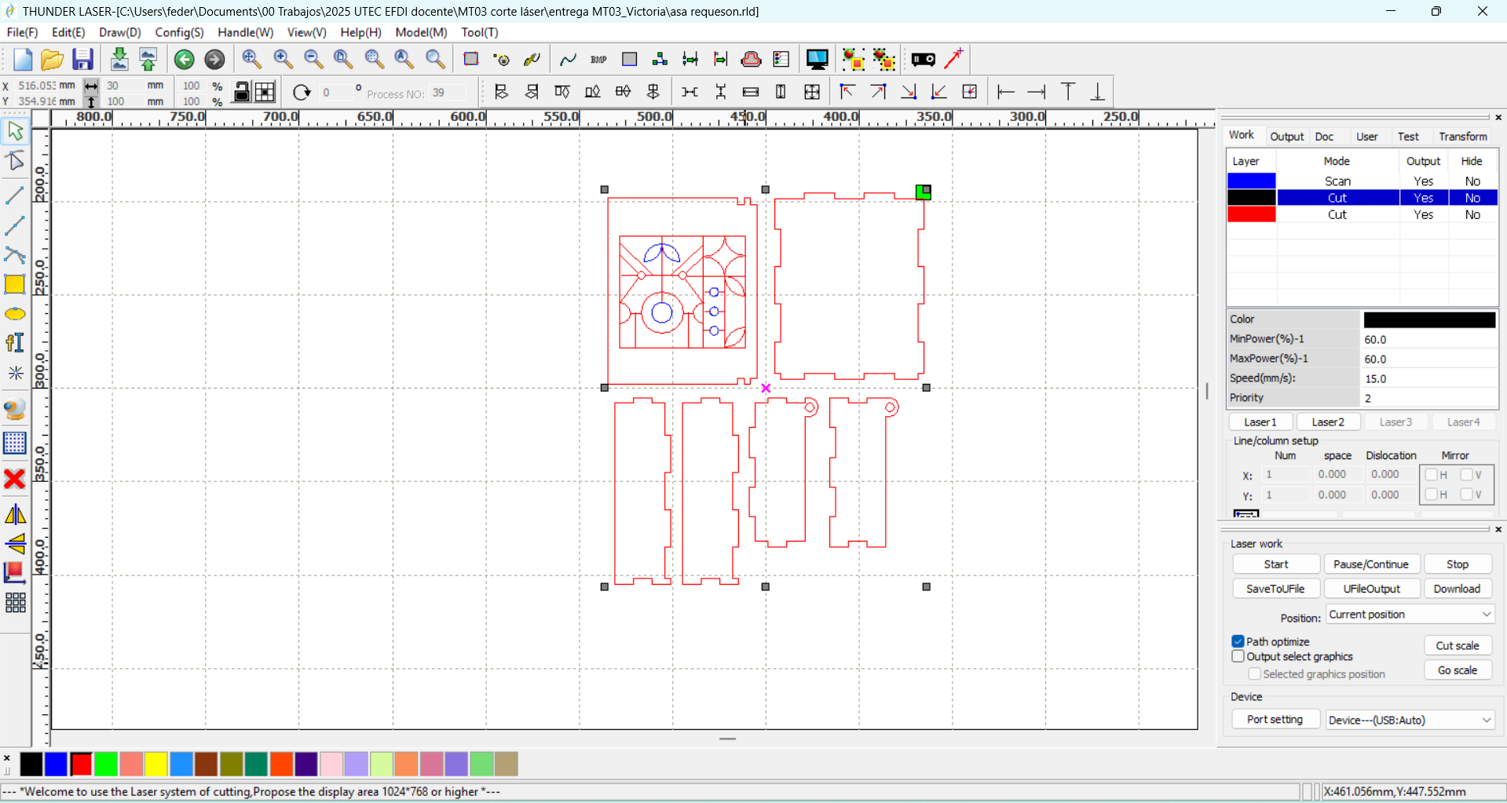Click the Speed(mm/s) value field
The width and height of the screenshot is (1507, 803).
1428,378
